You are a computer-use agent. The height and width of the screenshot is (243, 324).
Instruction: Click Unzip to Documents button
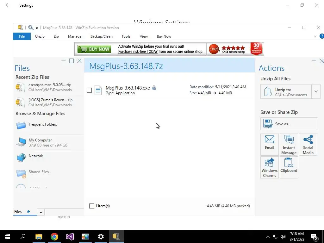click(286, 91)
